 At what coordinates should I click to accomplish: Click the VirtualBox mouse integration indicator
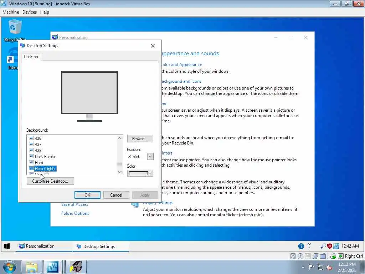pos(333,256)
